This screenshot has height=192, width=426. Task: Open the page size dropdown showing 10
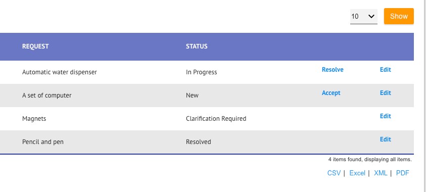(363, 17)
